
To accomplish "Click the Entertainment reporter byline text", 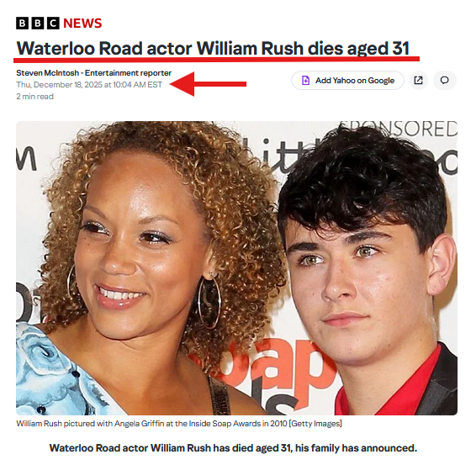I will coord(128,73).
